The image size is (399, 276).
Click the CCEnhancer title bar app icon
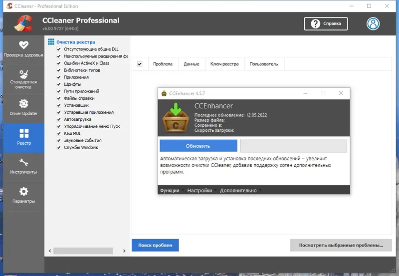164,93
